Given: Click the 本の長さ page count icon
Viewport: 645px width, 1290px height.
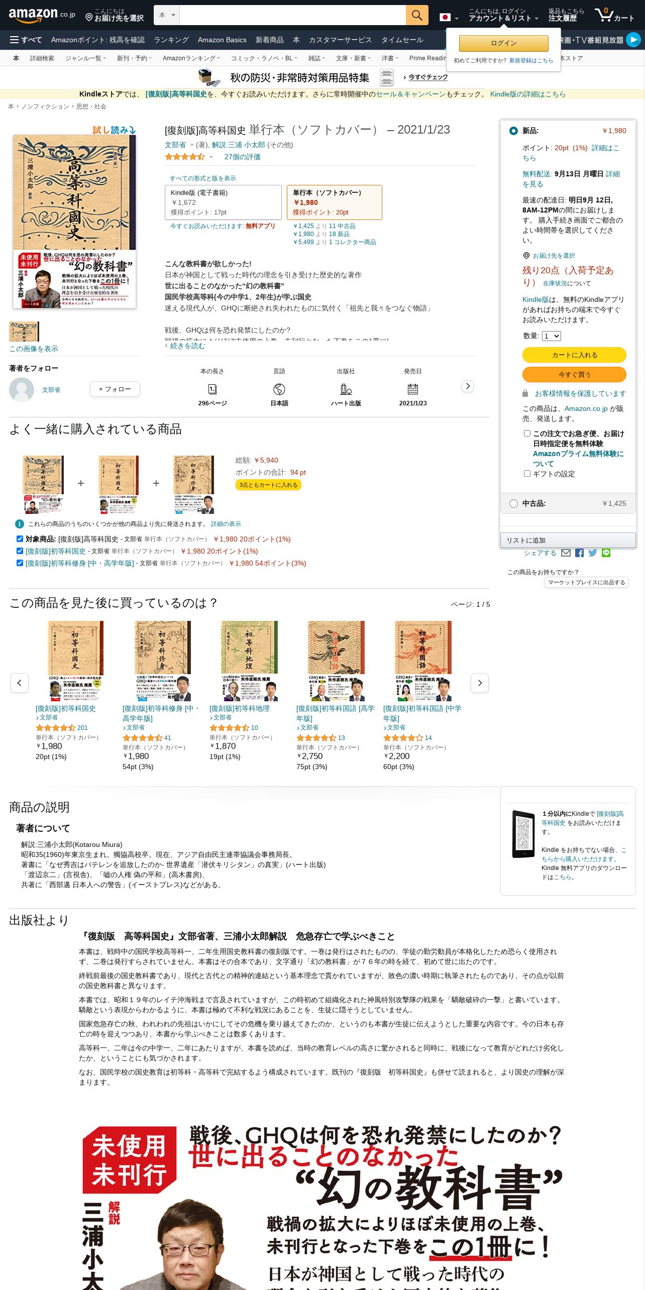Looking at the screenshot, I should pos(212,389).
